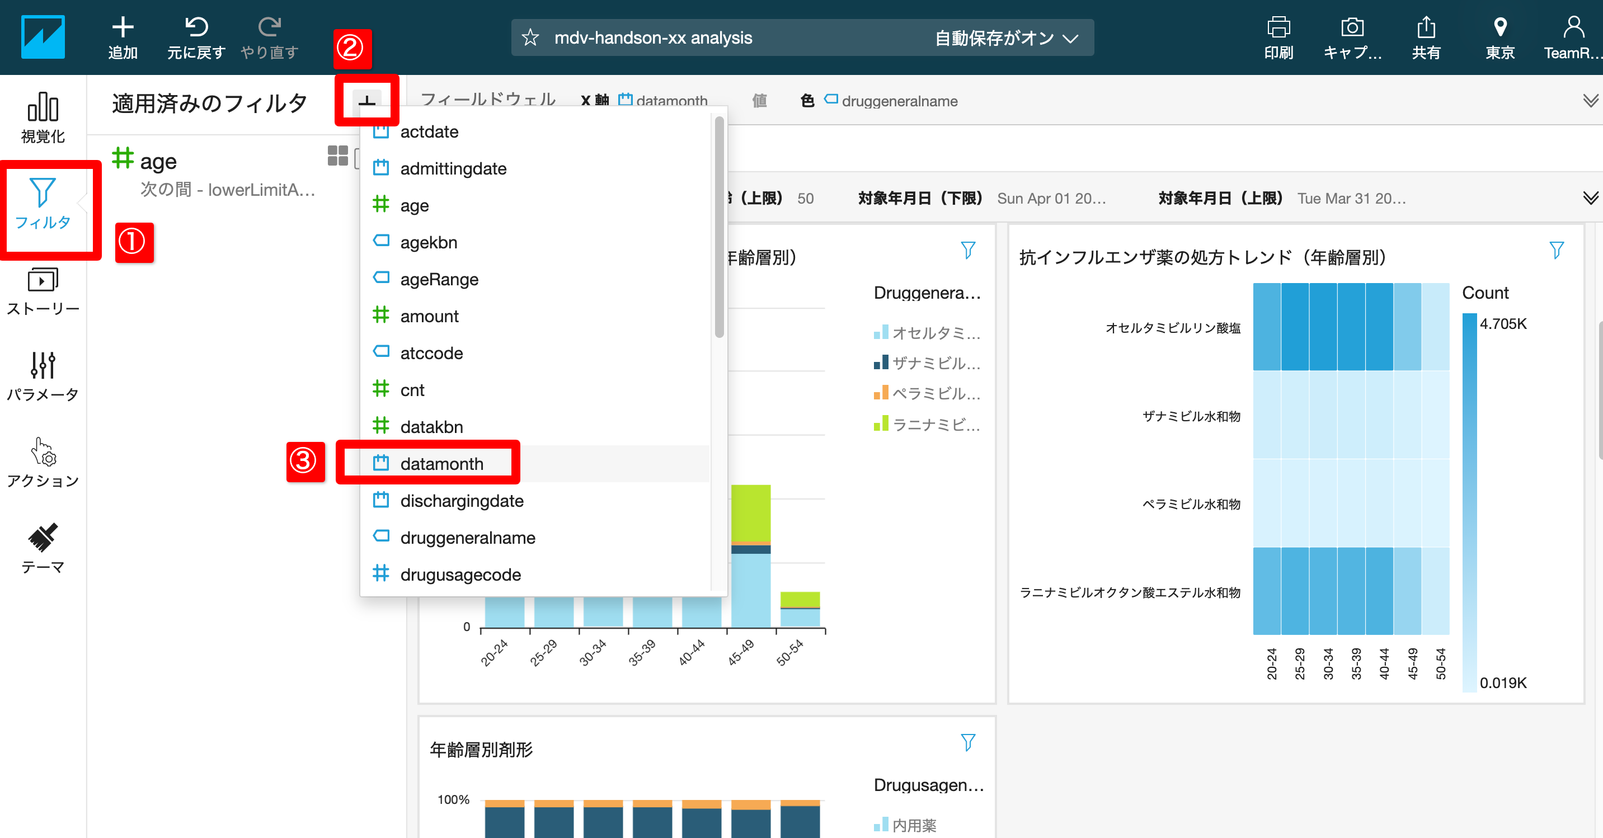The height and width of the screenshot is (838, 1603).
Task: Click the 追加 (Add) plus icon
Action: [x=123, y=27]
